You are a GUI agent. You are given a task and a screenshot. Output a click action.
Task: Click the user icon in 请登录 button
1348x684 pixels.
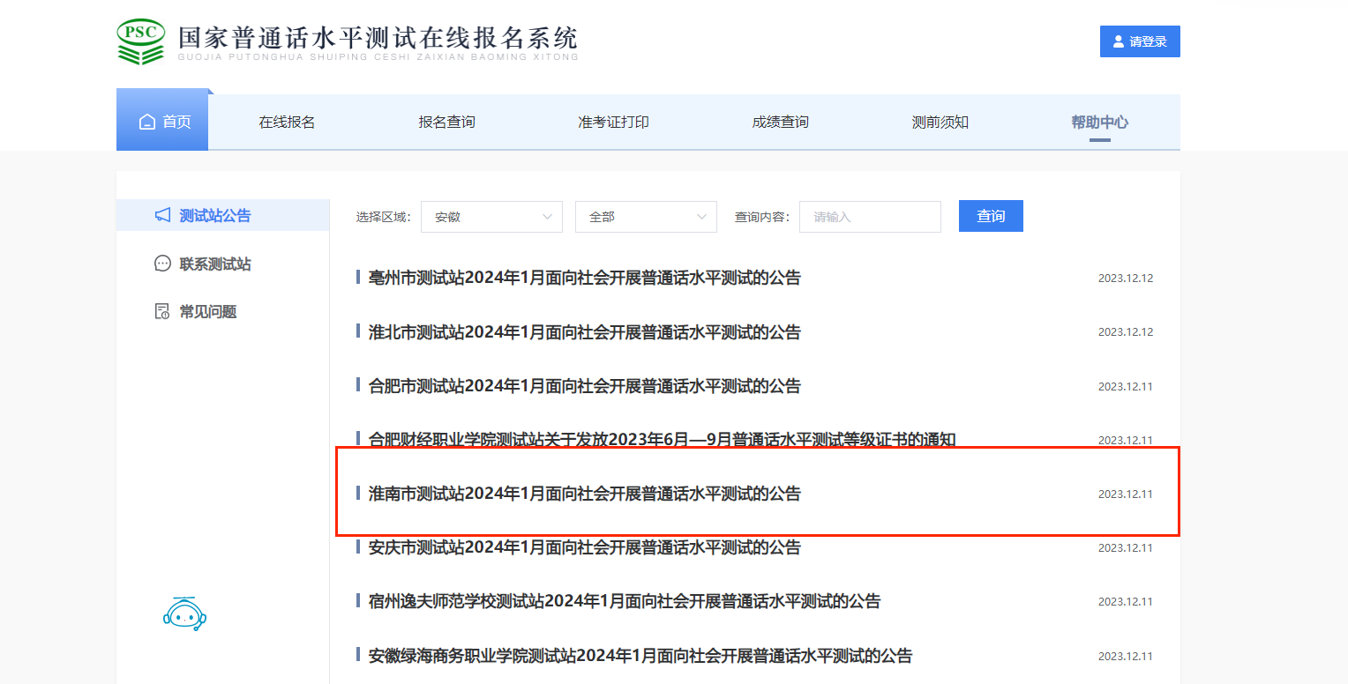click(x=1119, y=41)
